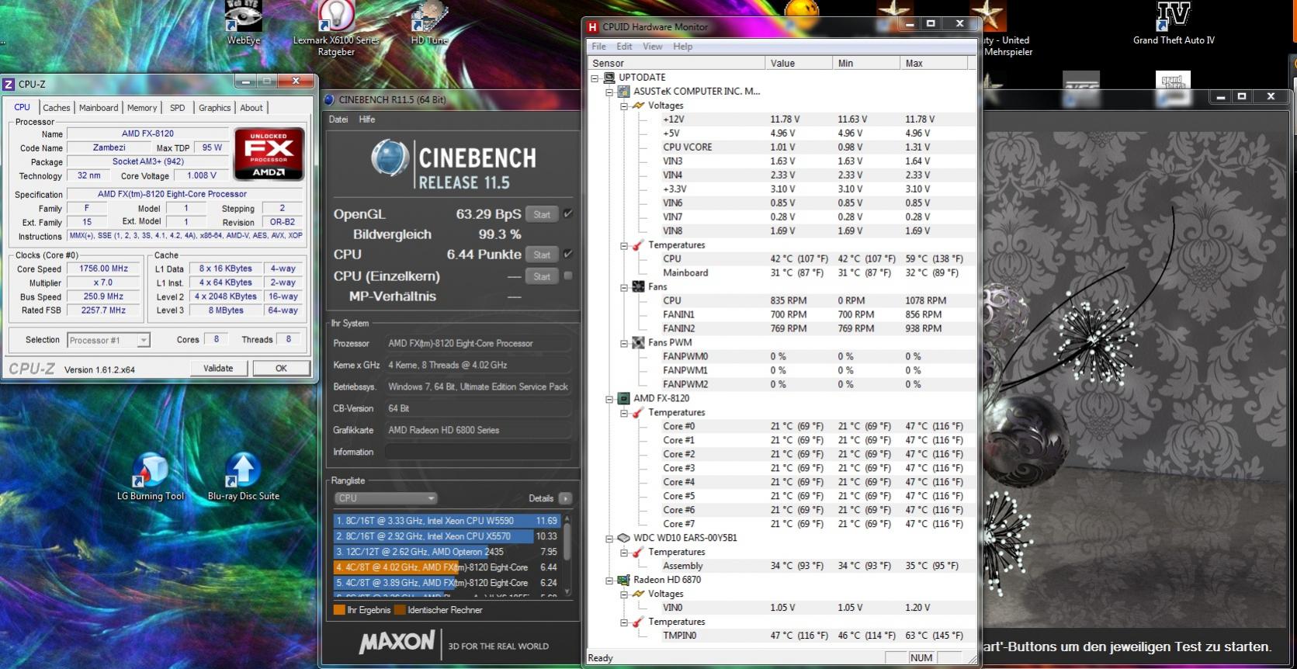This screenshot has height=669, width=1297.
Task: Click the AMD FX processor logo in CPU-Z
Action: [x=268, y=154]
